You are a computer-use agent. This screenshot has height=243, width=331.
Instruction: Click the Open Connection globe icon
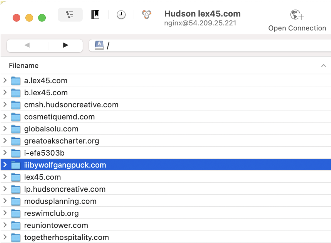tap(297, 15)
